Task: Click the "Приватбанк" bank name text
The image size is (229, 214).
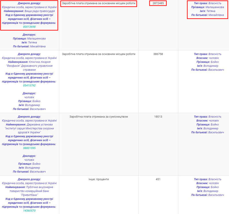Action: [x=29, y=195]
